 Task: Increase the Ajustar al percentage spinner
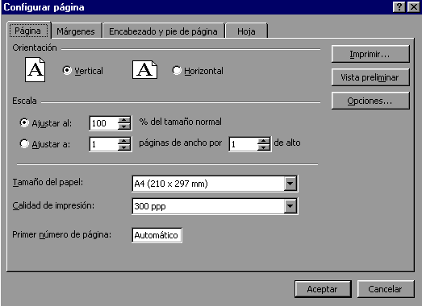coord(124,120)
